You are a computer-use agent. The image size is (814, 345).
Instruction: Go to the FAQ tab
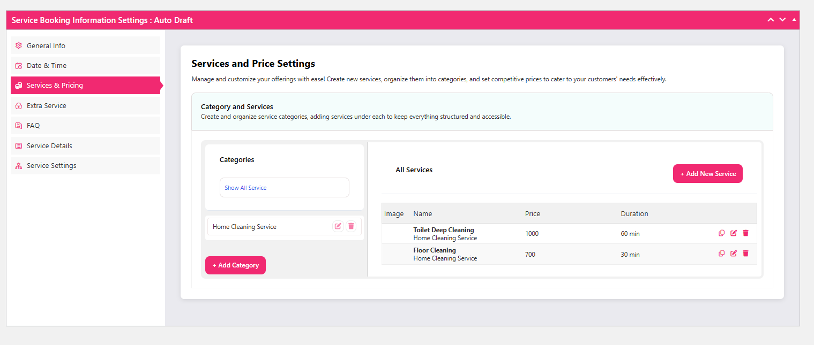tap(33, 125)
